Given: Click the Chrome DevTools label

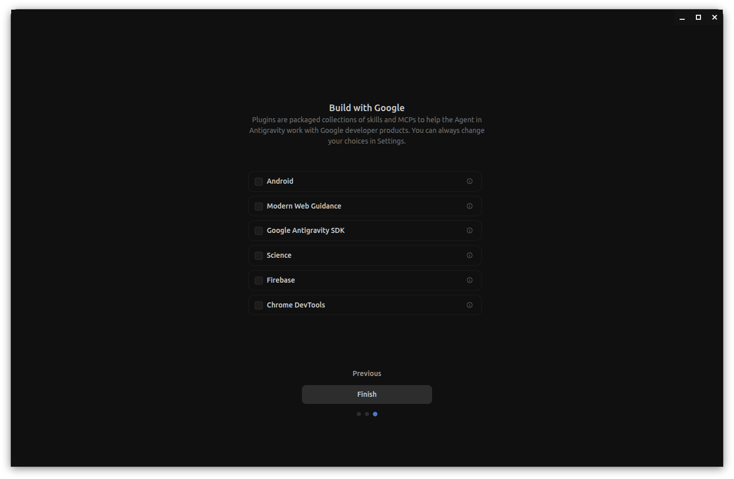Looking at the screenshot, I should click(x=296, y=305).
